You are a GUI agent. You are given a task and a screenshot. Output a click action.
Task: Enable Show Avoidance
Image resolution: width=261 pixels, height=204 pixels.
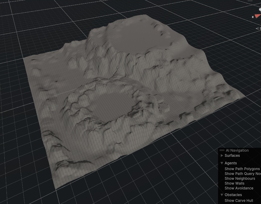[x=239, y=188]
